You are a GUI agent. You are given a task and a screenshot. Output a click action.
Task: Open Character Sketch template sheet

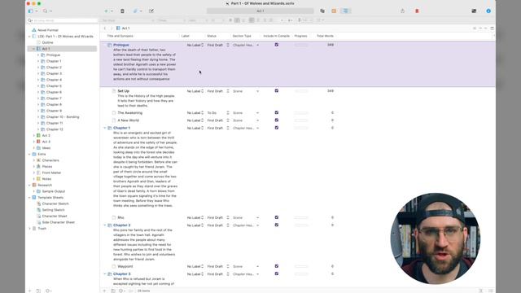point(55,203)
